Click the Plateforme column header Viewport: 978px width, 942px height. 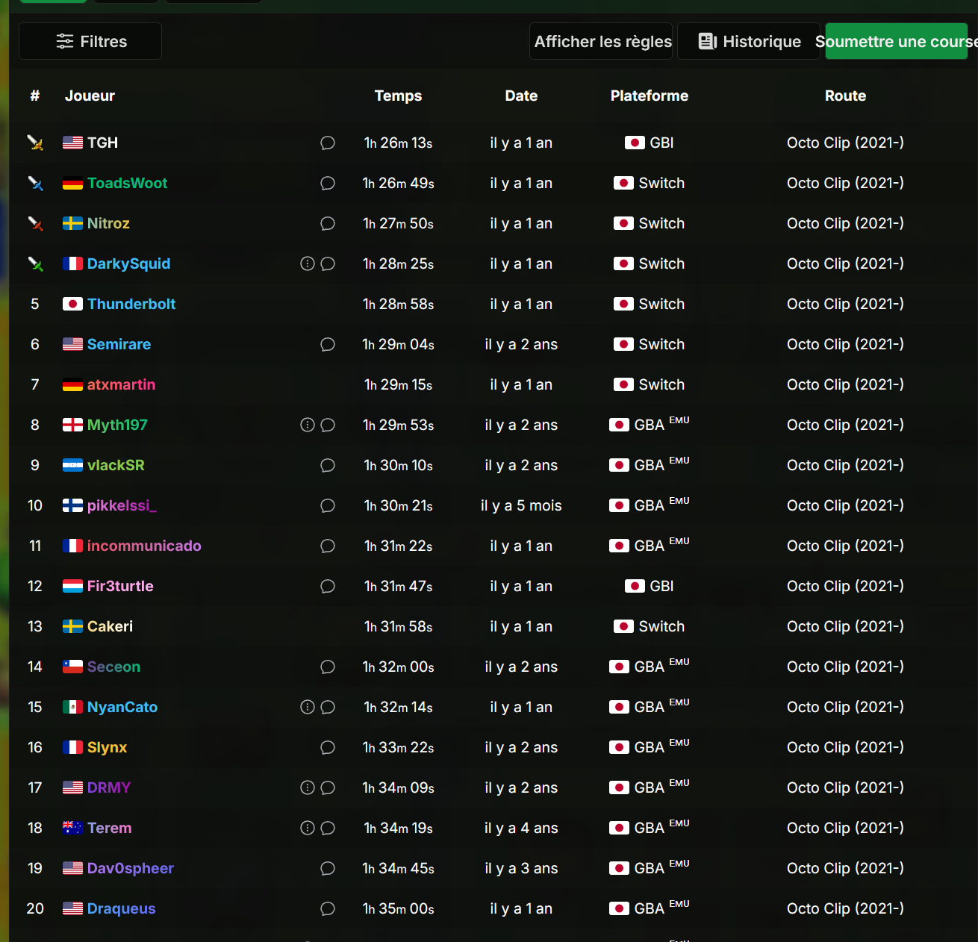(650, 96)
